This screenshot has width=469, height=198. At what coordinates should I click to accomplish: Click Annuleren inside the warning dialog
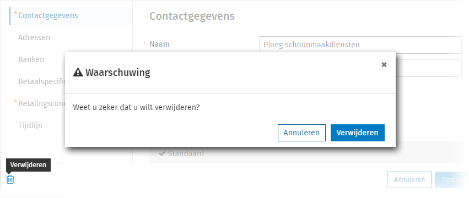(301, 133)
